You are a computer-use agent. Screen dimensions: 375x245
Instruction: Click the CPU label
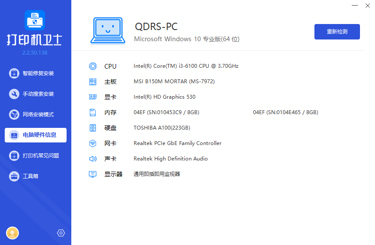tap(110, 66)
